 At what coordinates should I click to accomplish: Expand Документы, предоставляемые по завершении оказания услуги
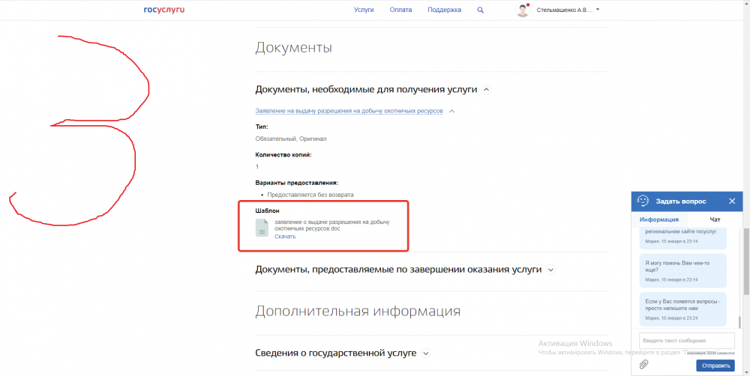pyautogui.click(x=550, y=270)
